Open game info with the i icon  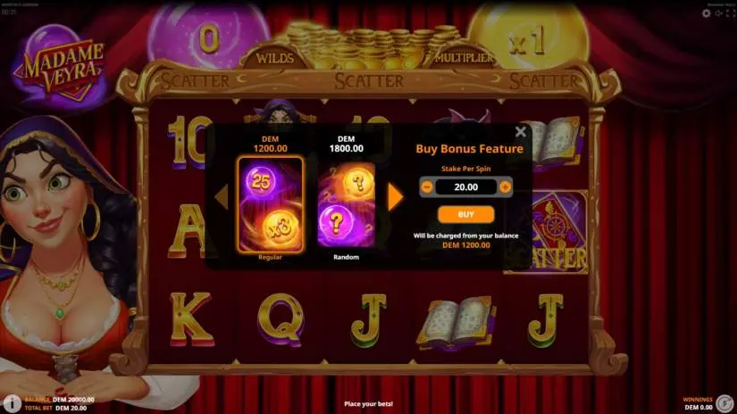12,403
